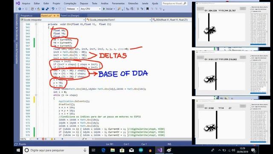Click the 'drawPixel();' code line

pyautogui.click(x=67, y=104)
